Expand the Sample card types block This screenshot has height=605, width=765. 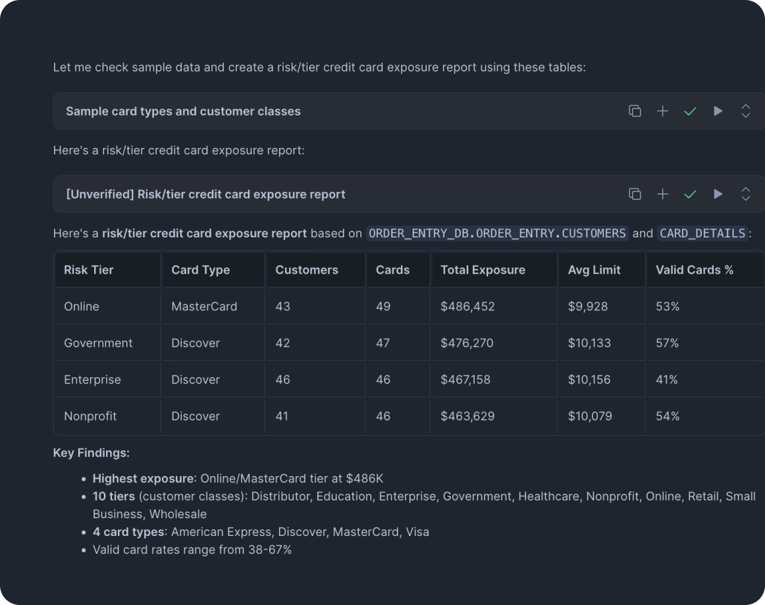745,111
